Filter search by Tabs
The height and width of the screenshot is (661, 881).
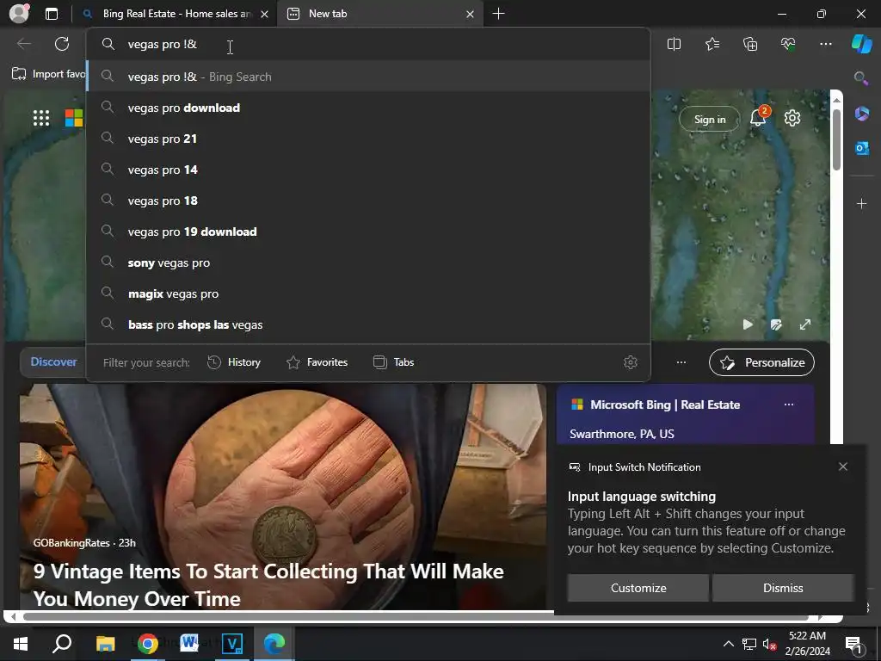(x=393, y=362)
